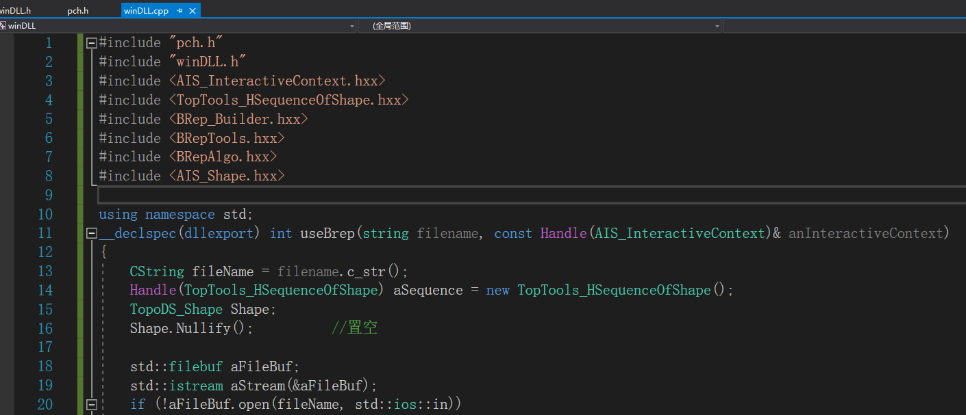Image resolution: width=966 pixels, height=415 pixels.
Task: Select the active winDLL.cpp tab
Action: click(x=147, y=10)
